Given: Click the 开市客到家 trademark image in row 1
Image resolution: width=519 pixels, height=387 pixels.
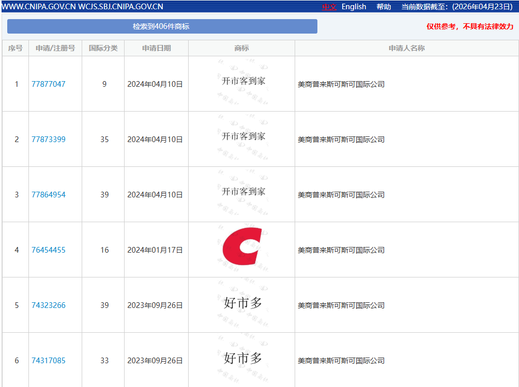Looking at the screenshot, I should pos(243,81).
